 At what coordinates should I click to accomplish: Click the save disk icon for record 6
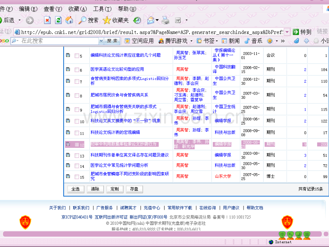(68, 69)
